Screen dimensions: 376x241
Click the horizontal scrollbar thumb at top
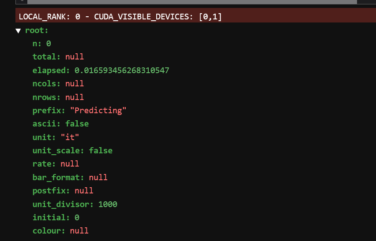[192, 2]
